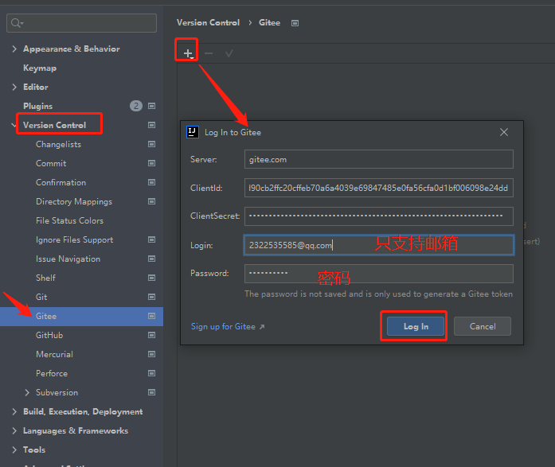Image resolution: width=555 pixels, height=467 pixels.
Task: Expand the Subversion node
Action: 27,392
